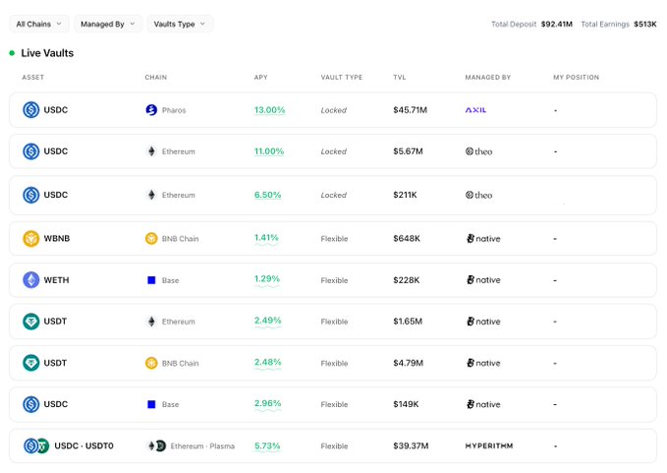Click the Total Earnings $513K figure
This screenshot has height=473, width=667.
(x=644, y=24)
